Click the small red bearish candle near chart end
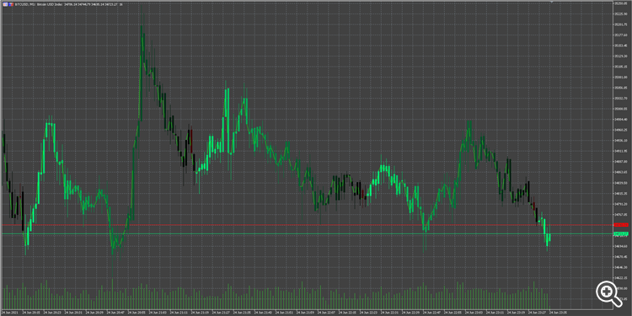This screenshot has height=316, width=632. 534,206
